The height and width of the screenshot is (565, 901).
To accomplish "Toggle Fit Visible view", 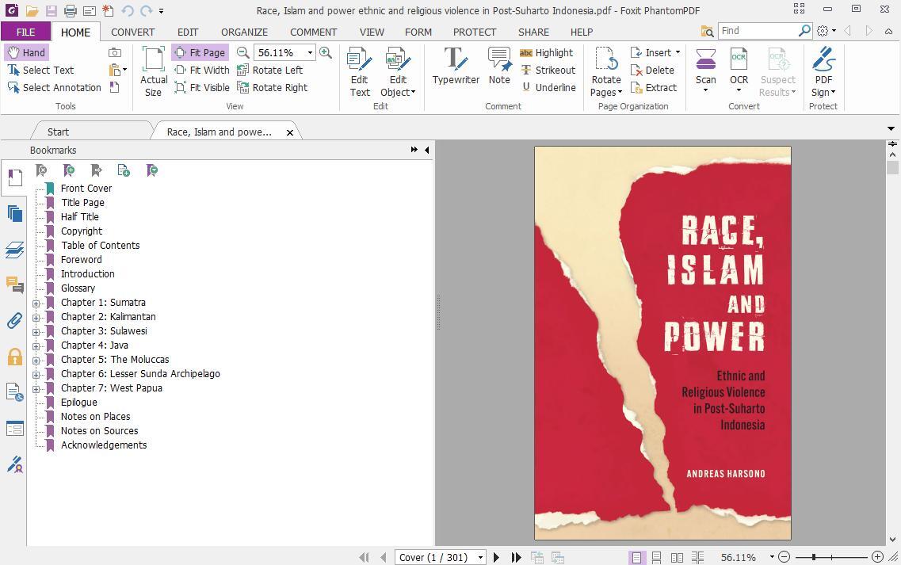I will (202, 87).
